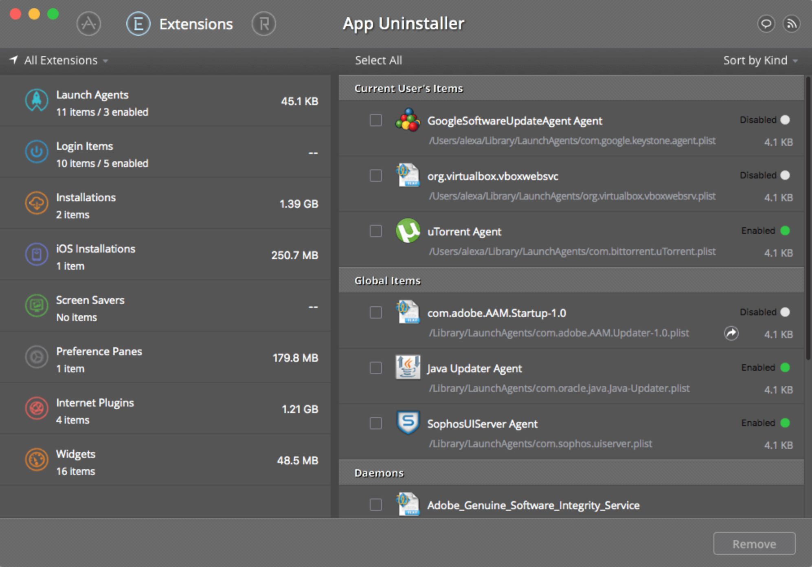Screen dimensions: 812x567
Task: Select the iOS Installations category
Action: (165, 255)
